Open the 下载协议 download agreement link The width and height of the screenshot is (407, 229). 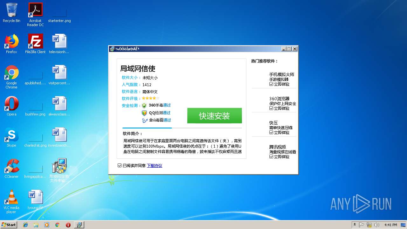click(155, 166)
